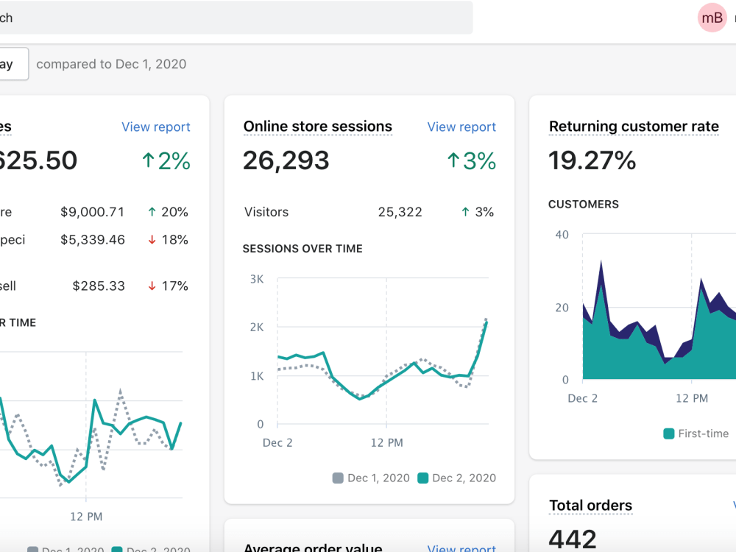Click the Returning customer rate heading
This screenshot has height=552, width=736.
pos(634,127)
